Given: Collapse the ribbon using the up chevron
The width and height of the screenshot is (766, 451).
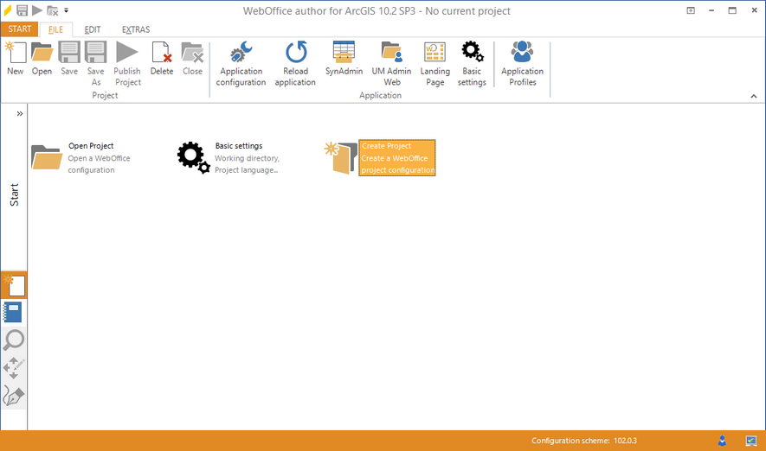Looking at the screenshot, I should pyautogui.click(x=754, y=96).
